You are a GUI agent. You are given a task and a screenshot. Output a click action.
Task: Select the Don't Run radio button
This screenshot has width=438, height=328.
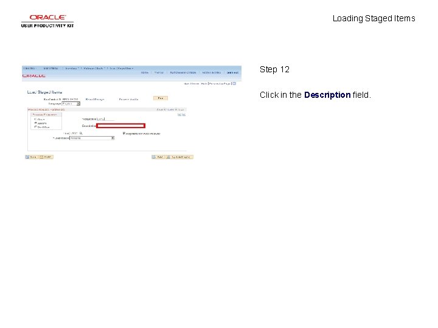click(x=35, y=127)
